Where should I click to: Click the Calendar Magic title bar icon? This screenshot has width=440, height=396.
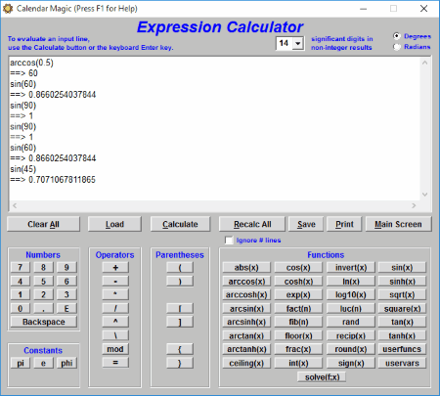[x=8, y=9]
